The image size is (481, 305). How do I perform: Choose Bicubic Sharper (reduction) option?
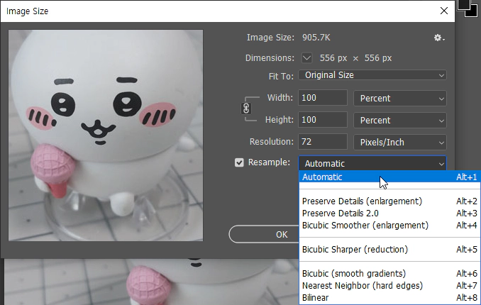coord(389,250)
